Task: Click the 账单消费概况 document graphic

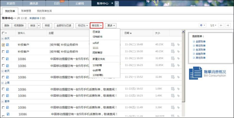Action: pyautogui.click(x=196, y=73)
